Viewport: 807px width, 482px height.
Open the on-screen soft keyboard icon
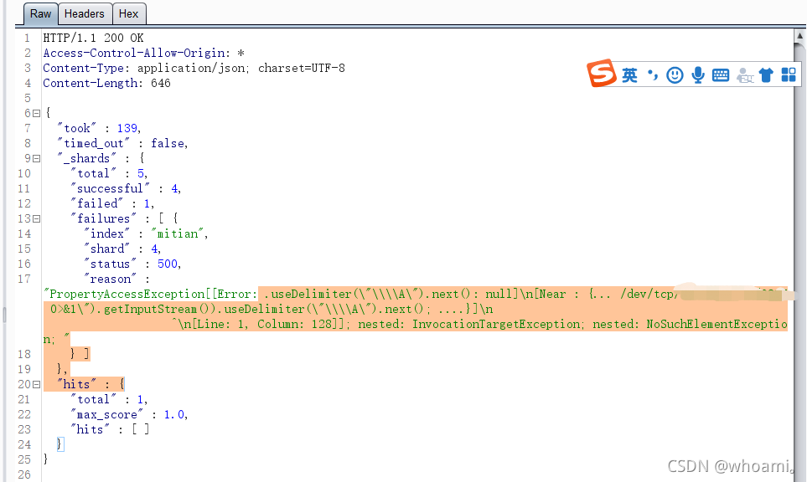720,74
